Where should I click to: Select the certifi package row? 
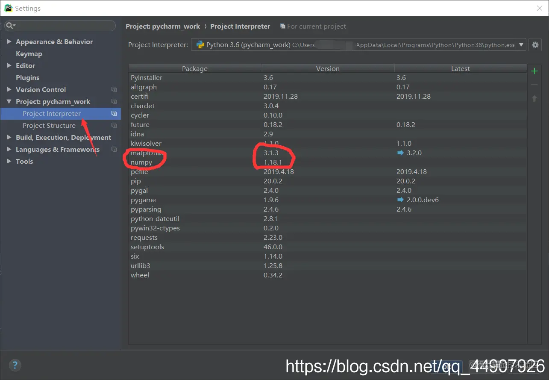click(x=328, y=96)
